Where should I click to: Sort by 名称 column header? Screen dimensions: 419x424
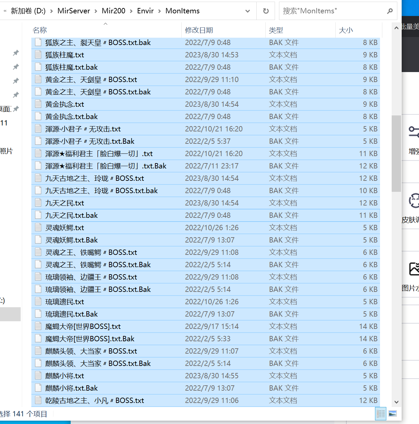pyautogui.click(x=106, y=30)
